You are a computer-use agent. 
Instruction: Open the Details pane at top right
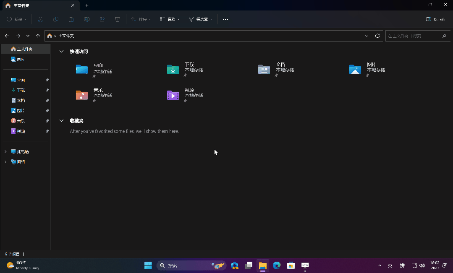435,19
